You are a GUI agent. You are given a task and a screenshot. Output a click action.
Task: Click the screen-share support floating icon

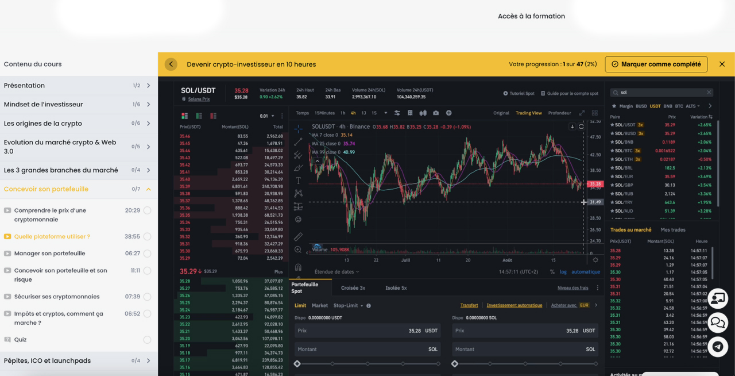pyautogui.click(x=718, y=298)
